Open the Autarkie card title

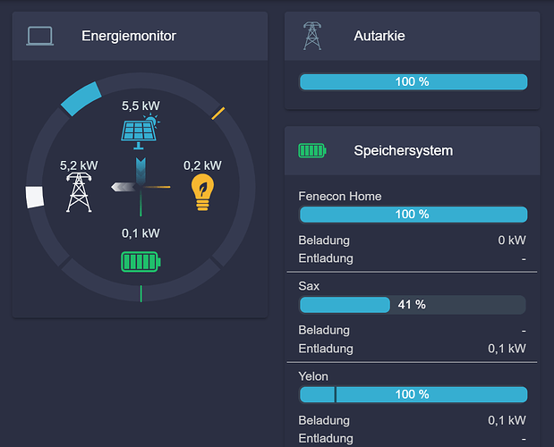pyautogui.click(x=379, y=36)
